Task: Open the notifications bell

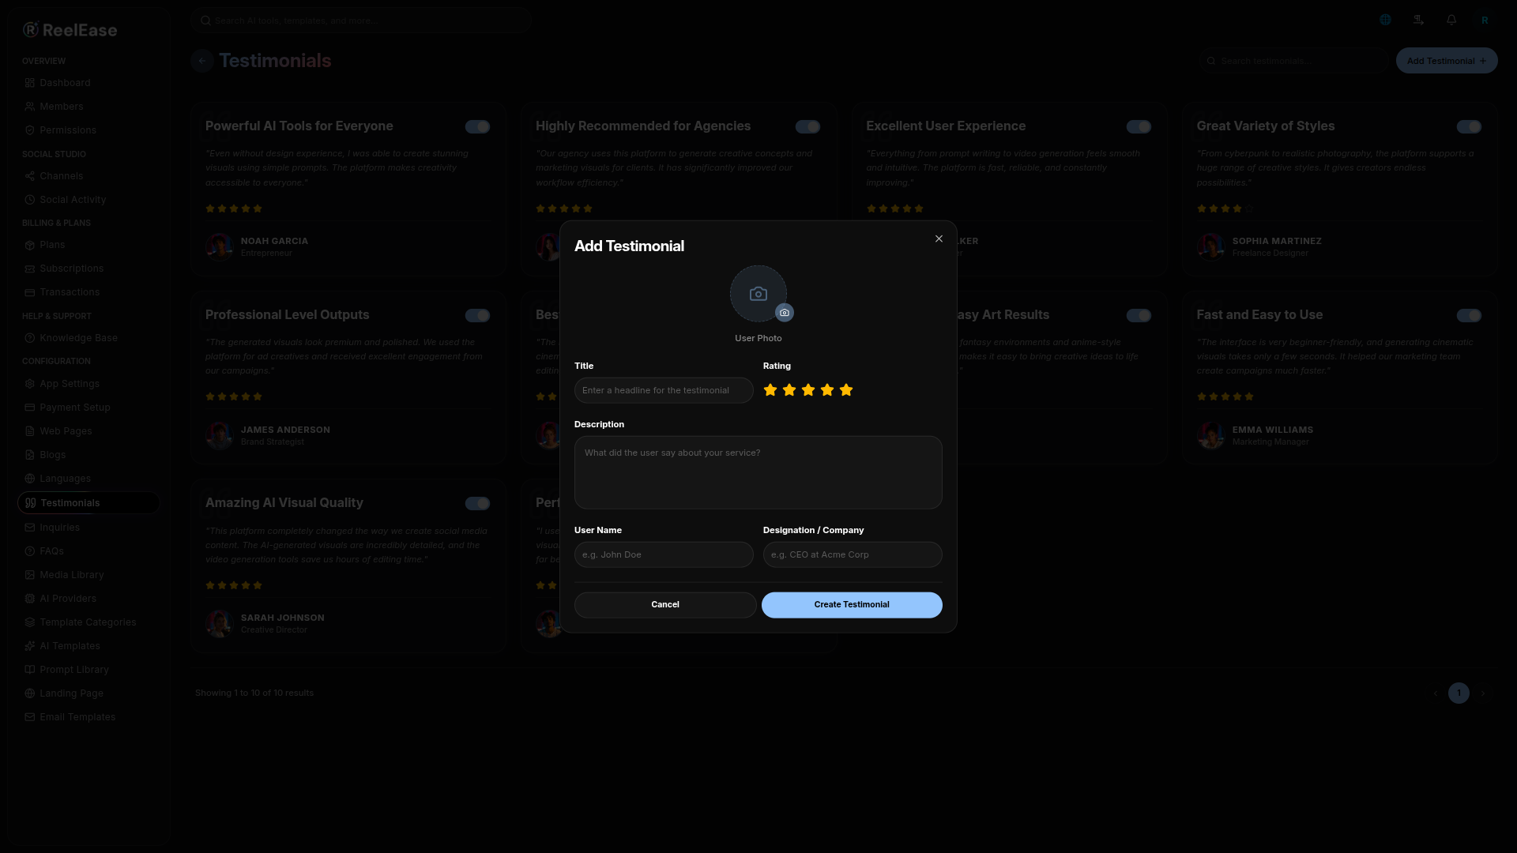Action: [x=1451, y=20]
